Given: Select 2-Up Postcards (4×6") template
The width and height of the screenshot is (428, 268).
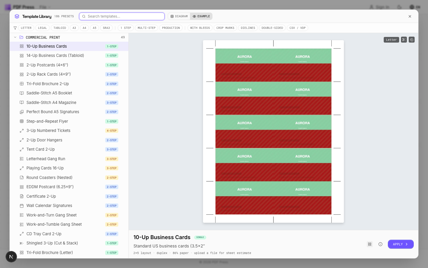Looking at the screenshot, I should pos(69,65).
